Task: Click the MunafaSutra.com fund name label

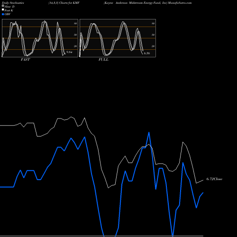Action: [x=147, y=3]
